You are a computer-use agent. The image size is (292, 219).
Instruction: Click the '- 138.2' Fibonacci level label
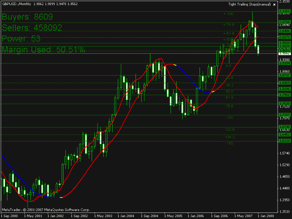click(x=229, y=137)
